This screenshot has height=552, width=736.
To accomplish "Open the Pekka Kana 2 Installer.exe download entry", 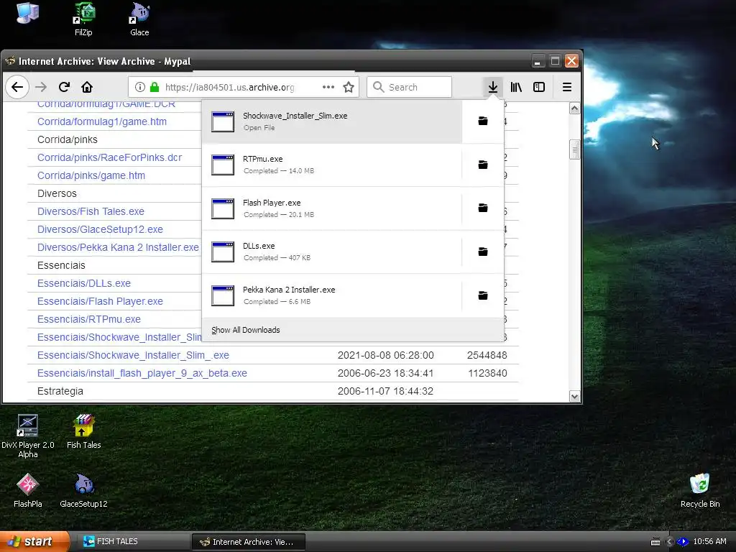I will (x=332, y=295).
